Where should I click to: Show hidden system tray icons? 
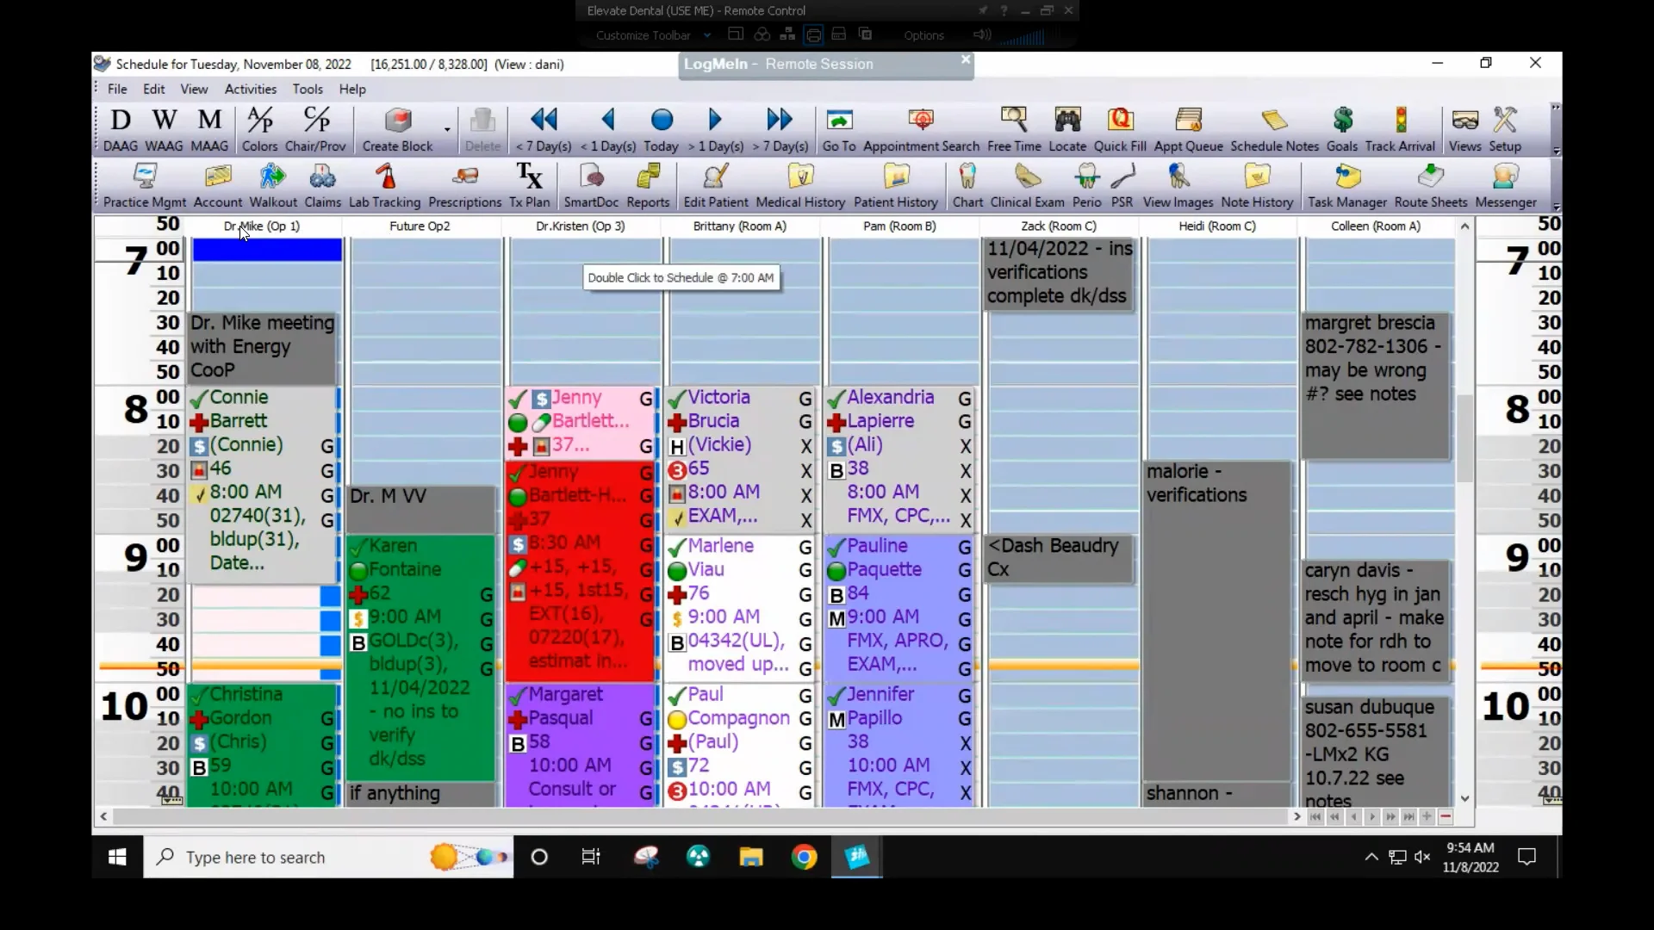[x=1371, y=857]
